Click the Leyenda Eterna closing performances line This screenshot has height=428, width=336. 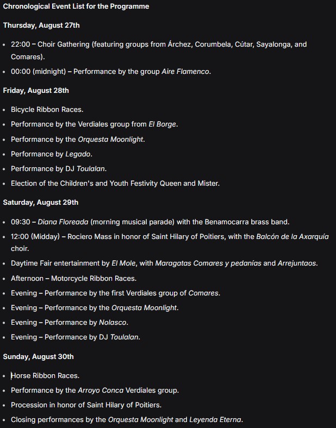(127, 419)
